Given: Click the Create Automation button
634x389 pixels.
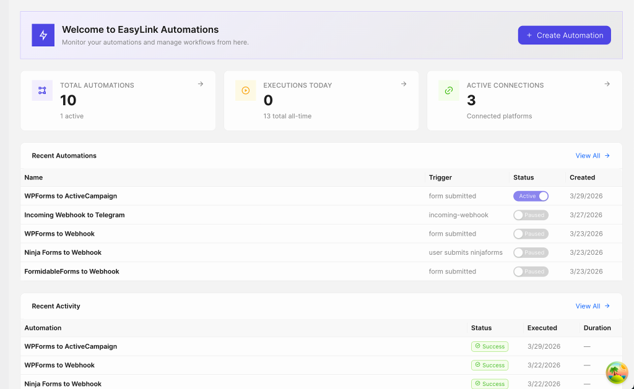Looking at the screenshot, I should coord(564,35).
